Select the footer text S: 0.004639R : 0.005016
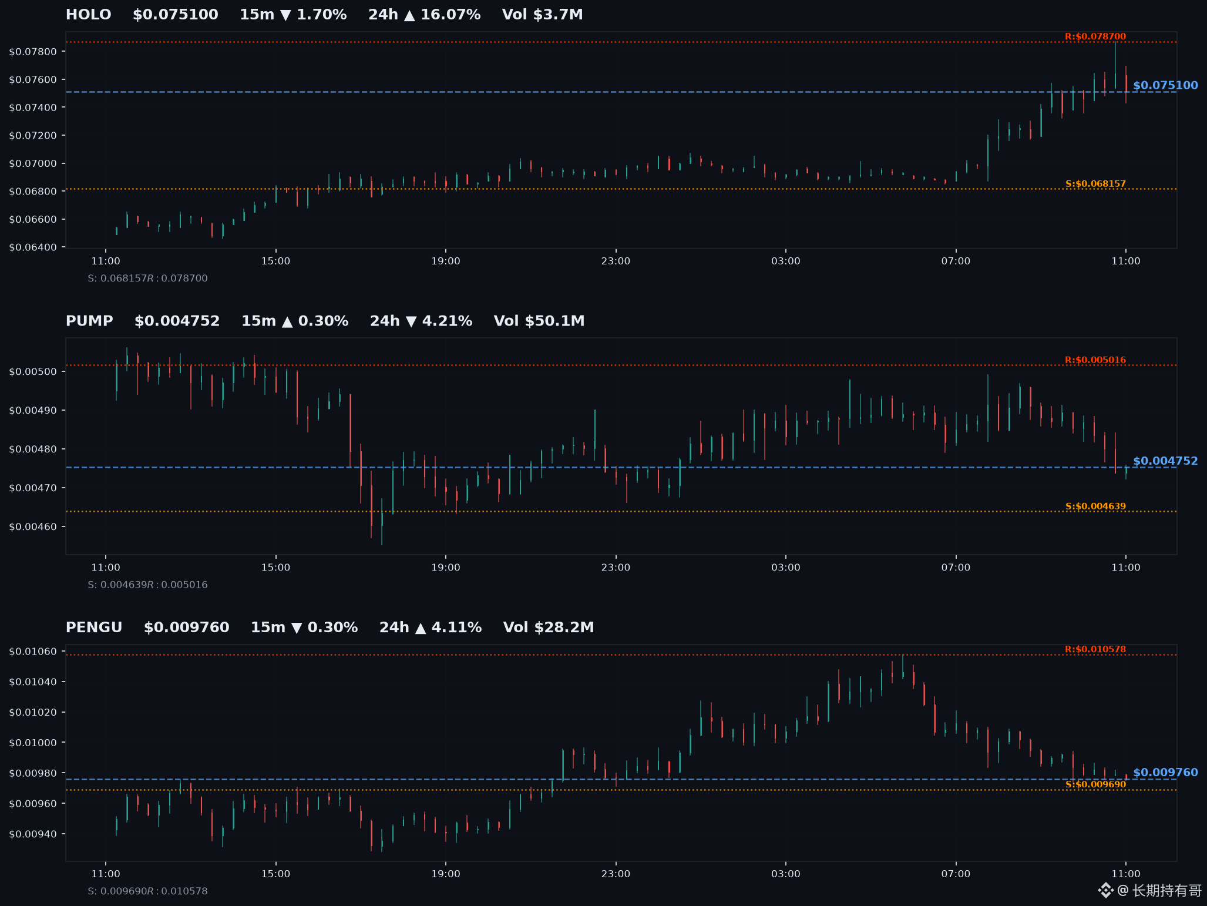Screen dimensions: 1207x906 (x=147, y=585)
